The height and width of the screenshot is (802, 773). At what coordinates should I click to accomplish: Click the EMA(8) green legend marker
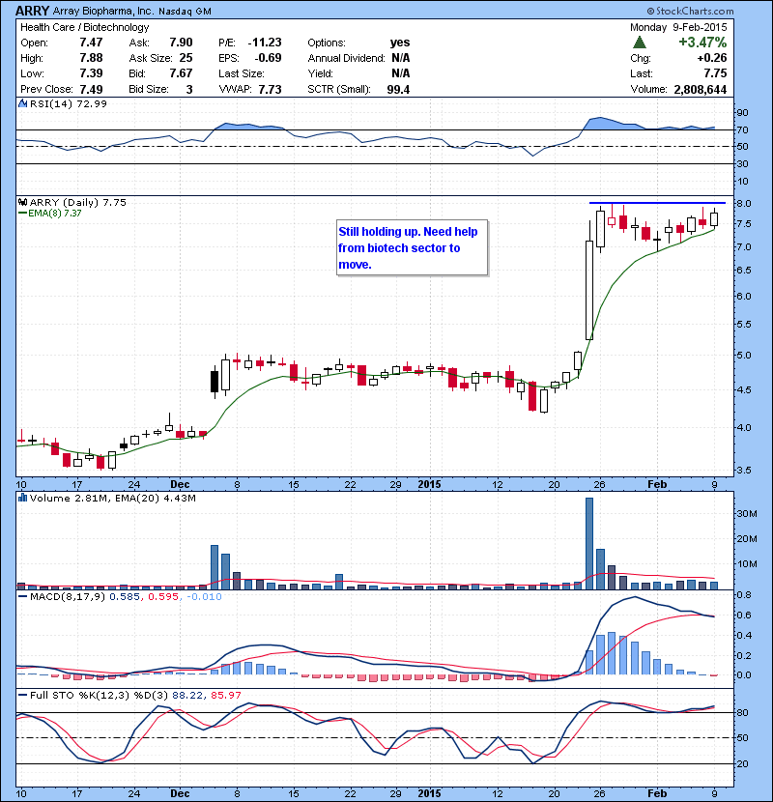(x=22, y=213)
